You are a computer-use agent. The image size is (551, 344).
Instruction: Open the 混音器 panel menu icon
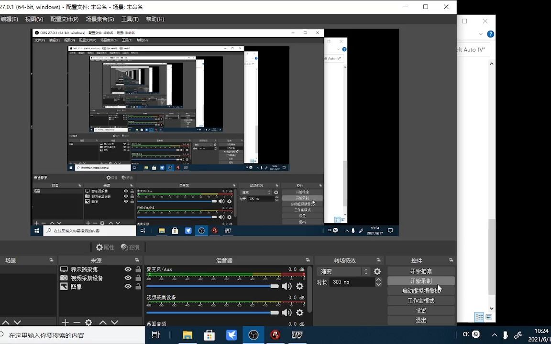307,260
